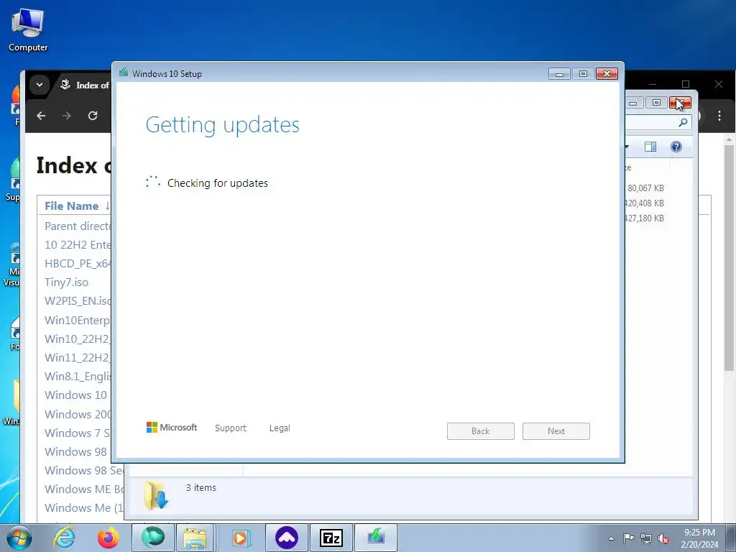Toggle the Explorer preview pane button
Viewport: 736px width, 552px height.
point(650,147)
